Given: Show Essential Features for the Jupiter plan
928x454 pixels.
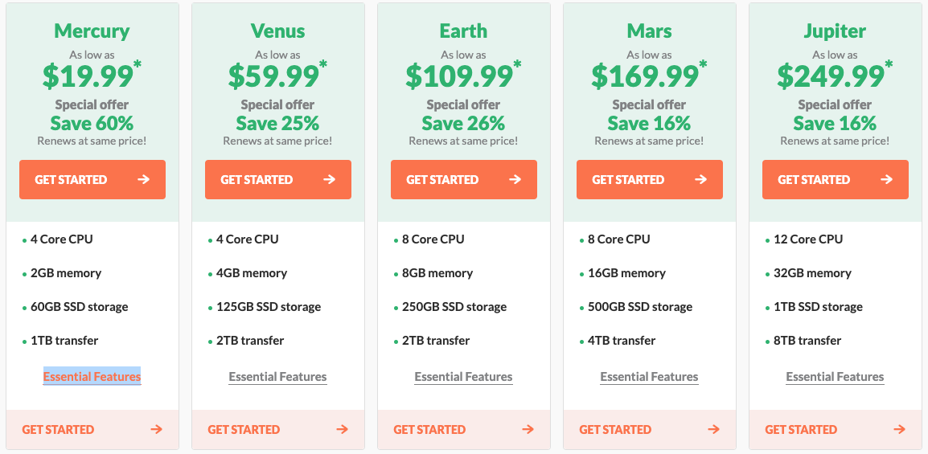Looking at the screenshot, I should pos(835,377).
